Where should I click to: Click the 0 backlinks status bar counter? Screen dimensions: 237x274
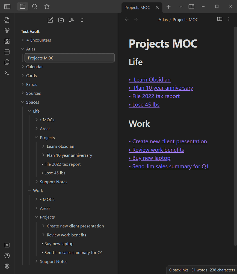click(179, 270)
